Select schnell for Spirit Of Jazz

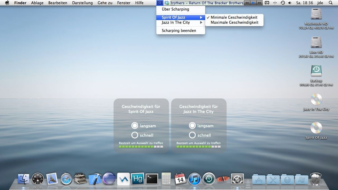135,135
